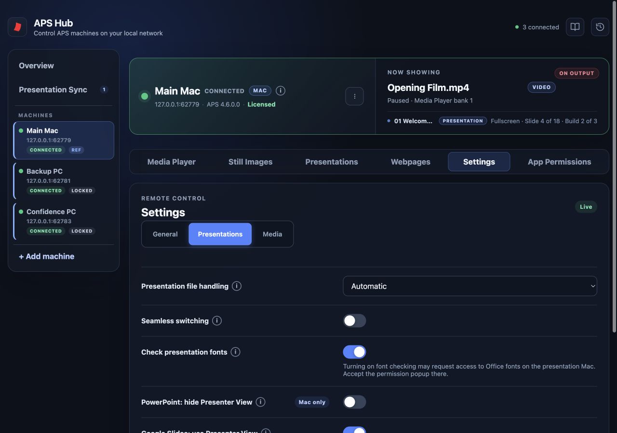
Task: Click Presentation Sync count badge 1
Action: coord(104,89)
